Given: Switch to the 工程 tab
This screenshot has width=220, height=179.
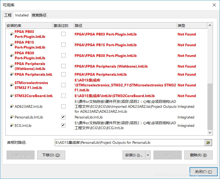Looking at the screenshot, I should tap(8, 15).
